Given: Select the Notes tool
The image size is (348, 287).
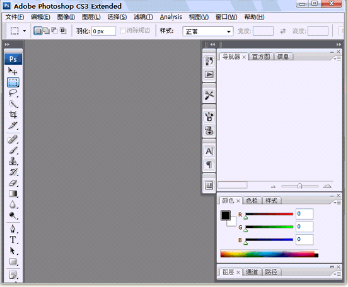Looking at the screenshot, I should tap(13, 275).
